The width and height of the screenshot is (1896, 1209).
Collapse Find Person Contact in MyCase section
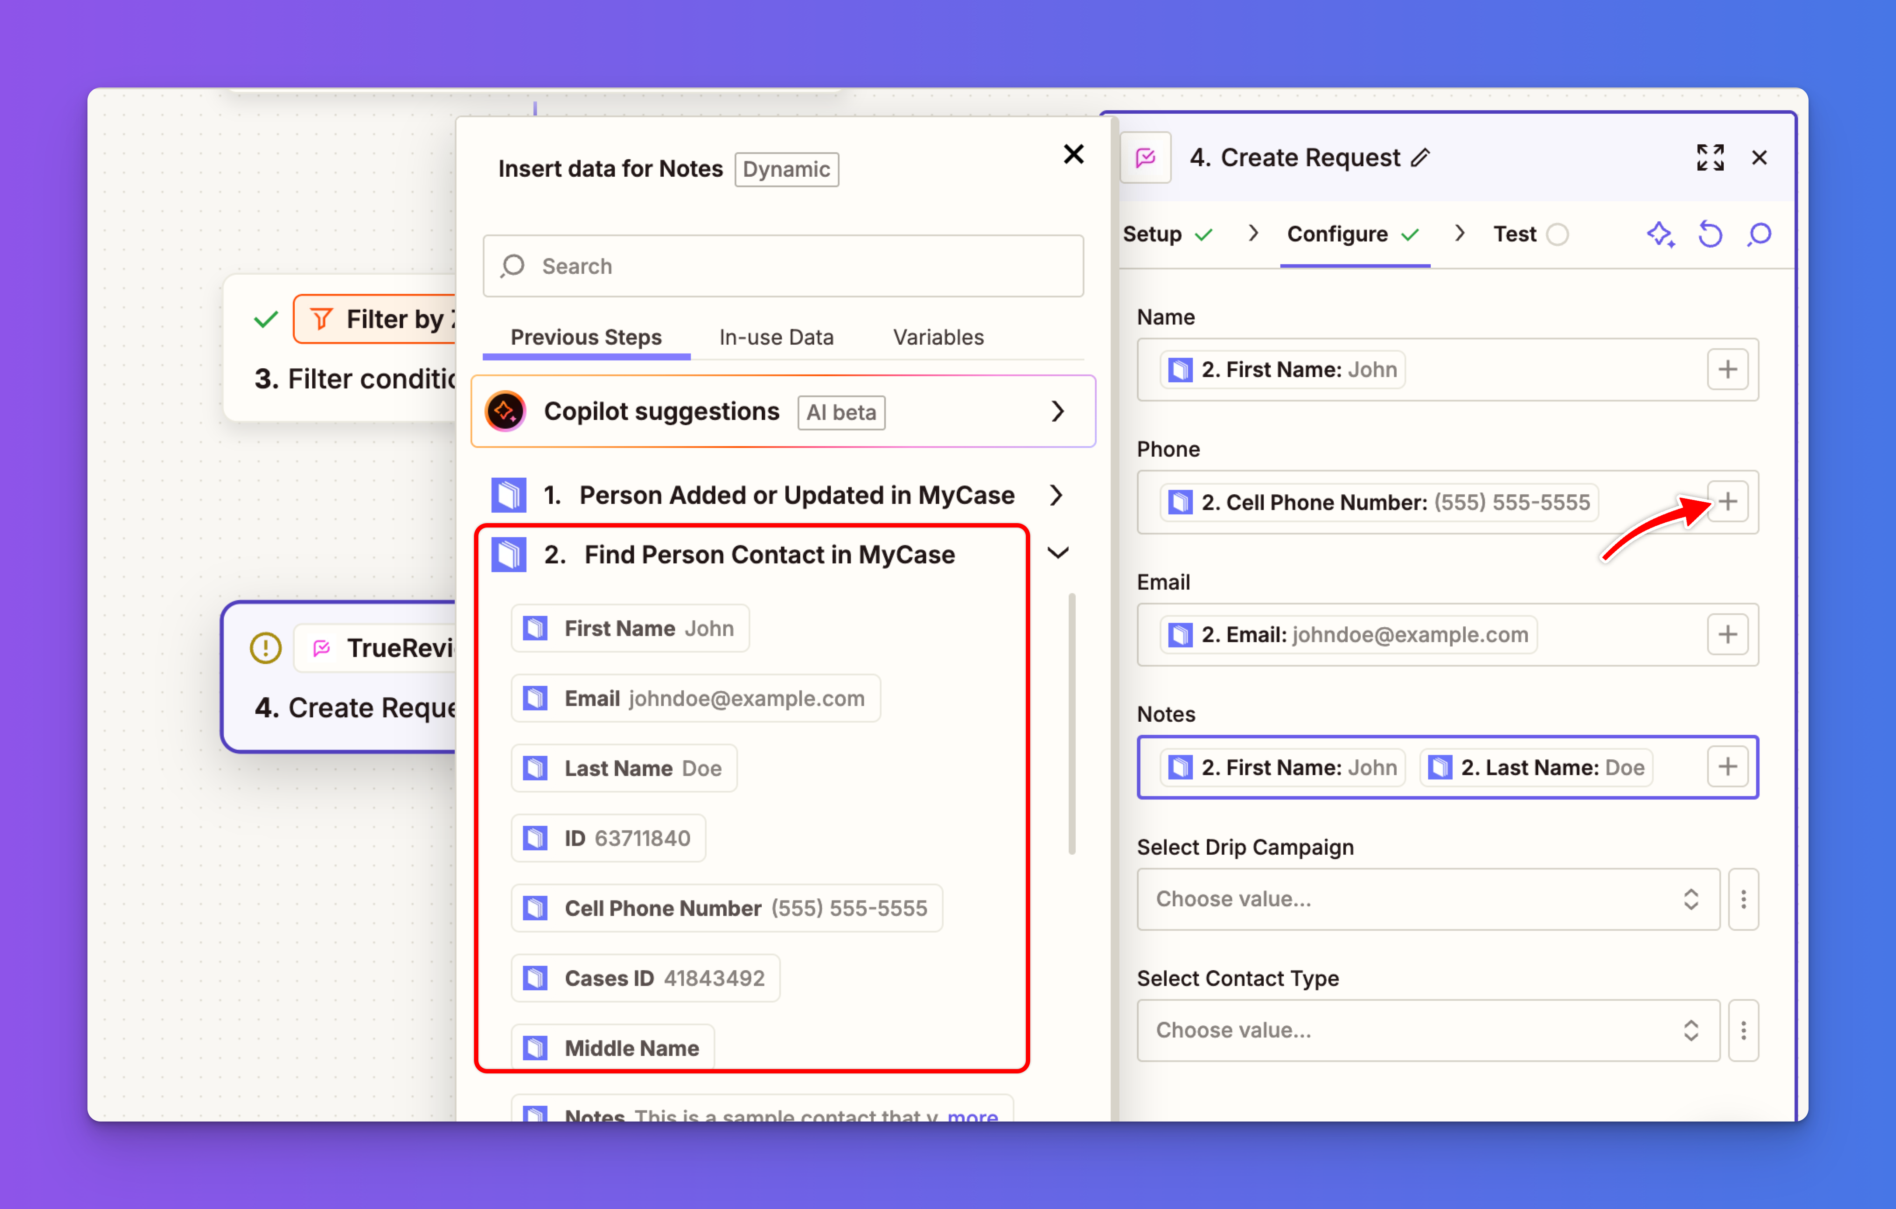(x=1057, y=554)
